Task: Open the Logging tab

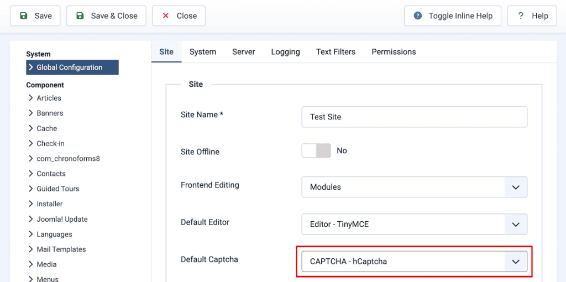Action: click(286, 51)
